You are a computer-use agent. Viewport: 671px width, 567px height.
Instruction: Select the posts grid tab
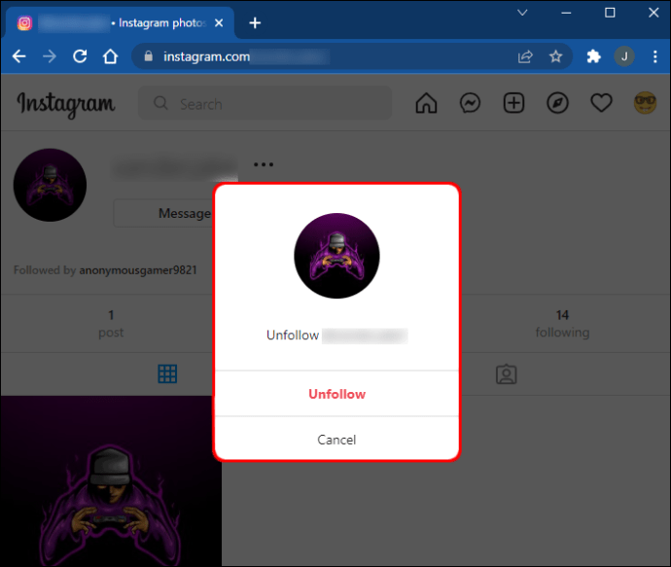click(167, 374)
